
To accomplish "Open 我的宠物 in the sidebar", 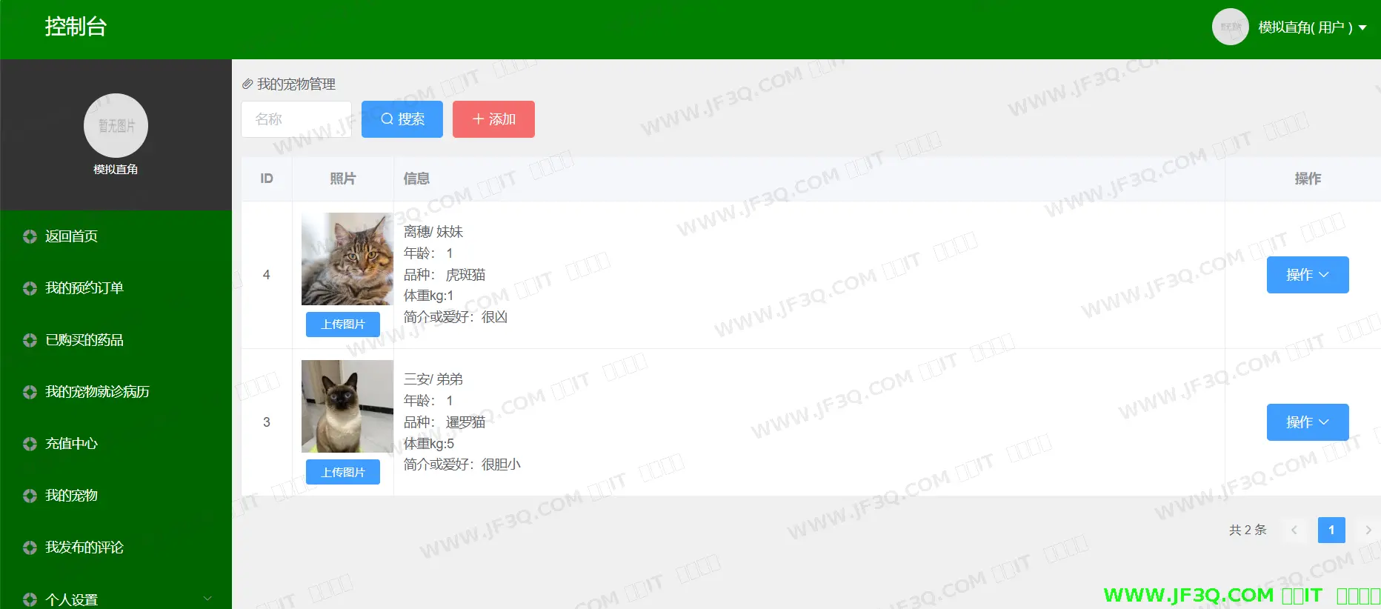I will click(x=71, y=496).
